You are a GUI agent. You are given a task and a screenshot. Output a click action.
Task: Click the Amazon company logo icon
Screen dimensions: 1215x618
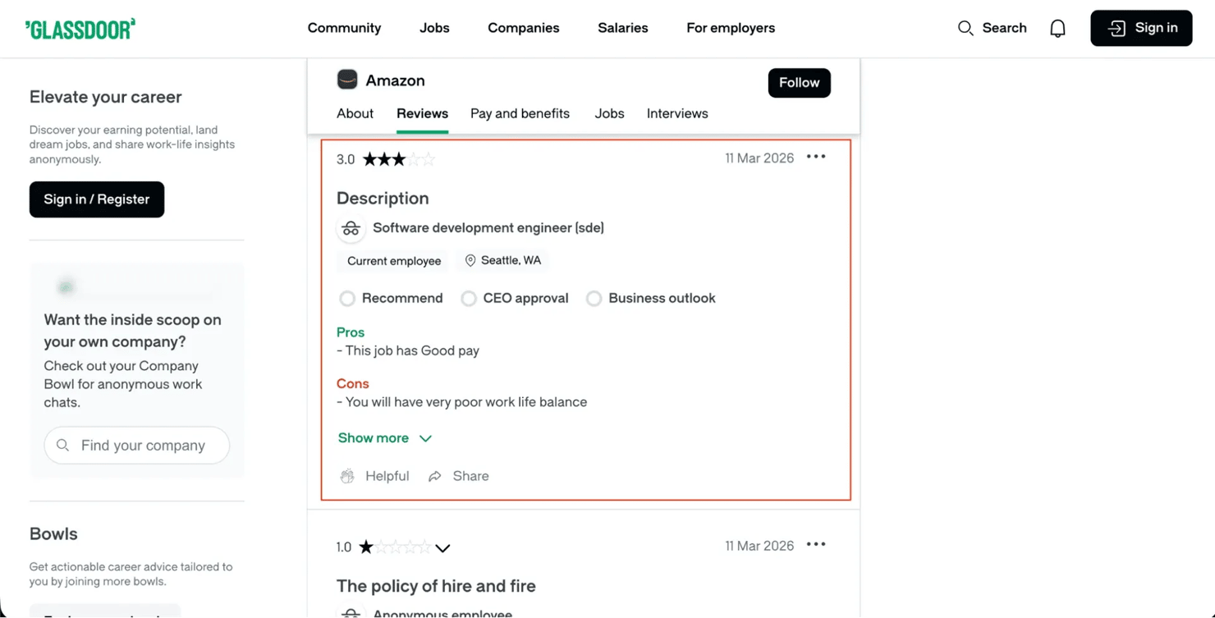click(347, 80)
